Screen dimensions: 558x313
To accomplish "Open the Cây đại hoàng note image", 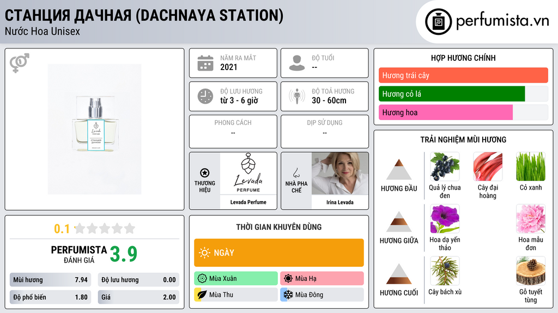I will 488,167.
